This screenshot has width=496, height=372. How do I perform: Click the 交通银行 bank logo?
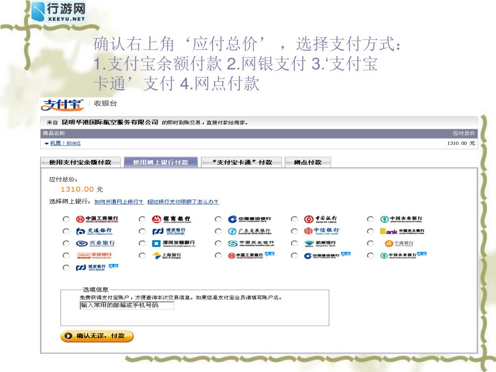94,231
